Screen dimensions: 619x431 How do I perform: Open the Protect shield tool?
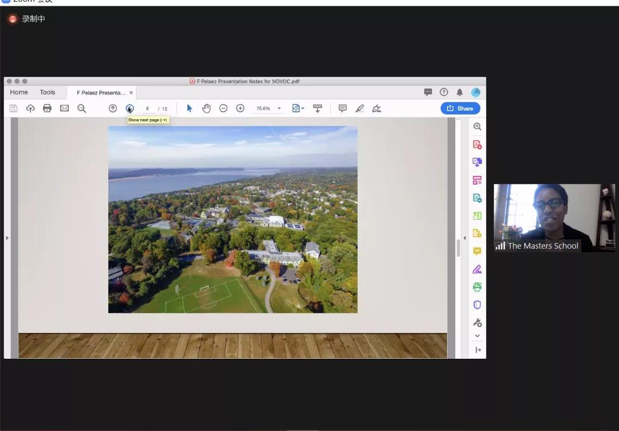coord(477,305)
